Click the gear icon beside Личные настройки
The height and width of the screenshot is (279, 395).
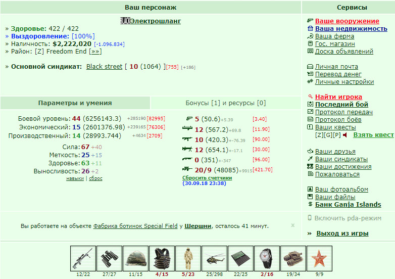coord(310,81)
